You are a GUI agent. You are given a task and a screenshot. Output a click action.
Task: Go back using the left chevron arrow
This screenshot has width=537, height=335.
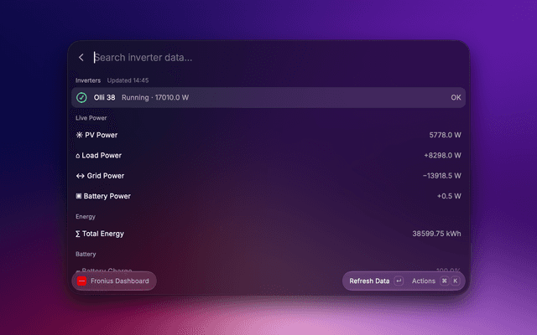pos(81,58)
